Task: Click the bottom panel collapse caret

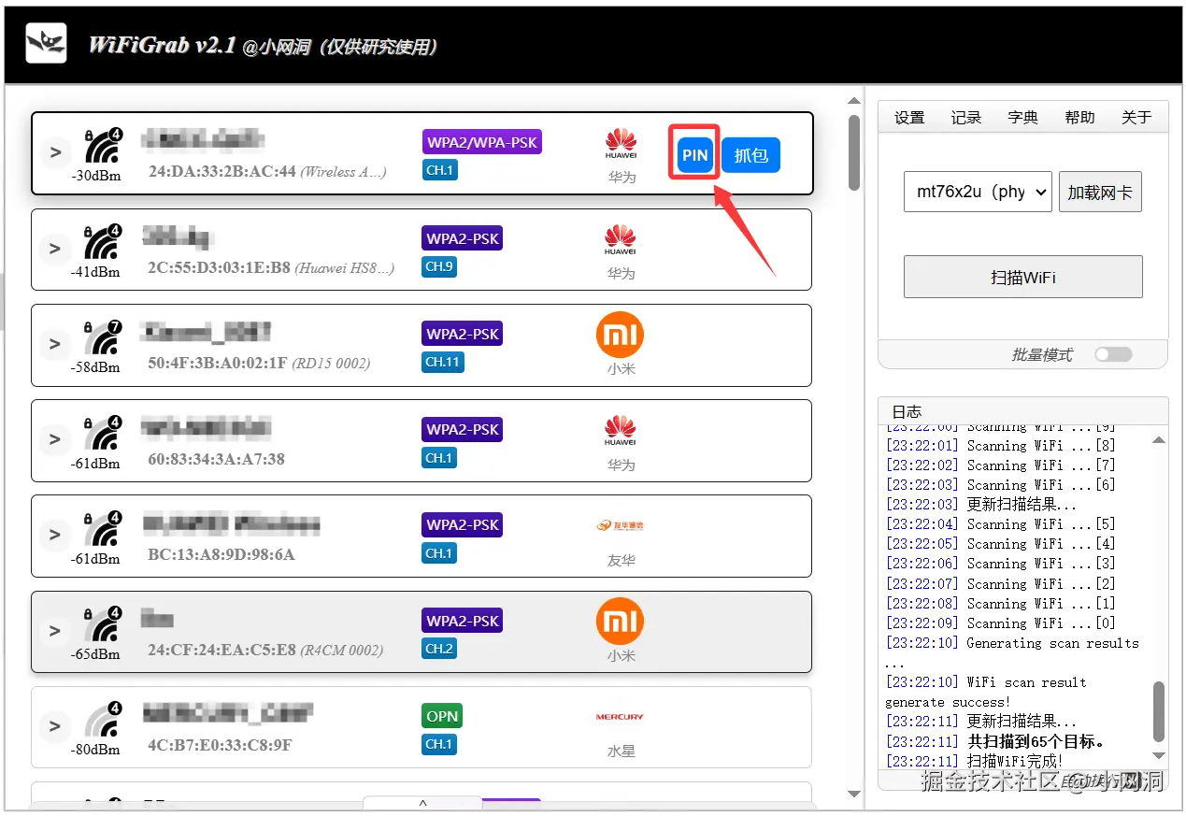Action: [422, 803]
